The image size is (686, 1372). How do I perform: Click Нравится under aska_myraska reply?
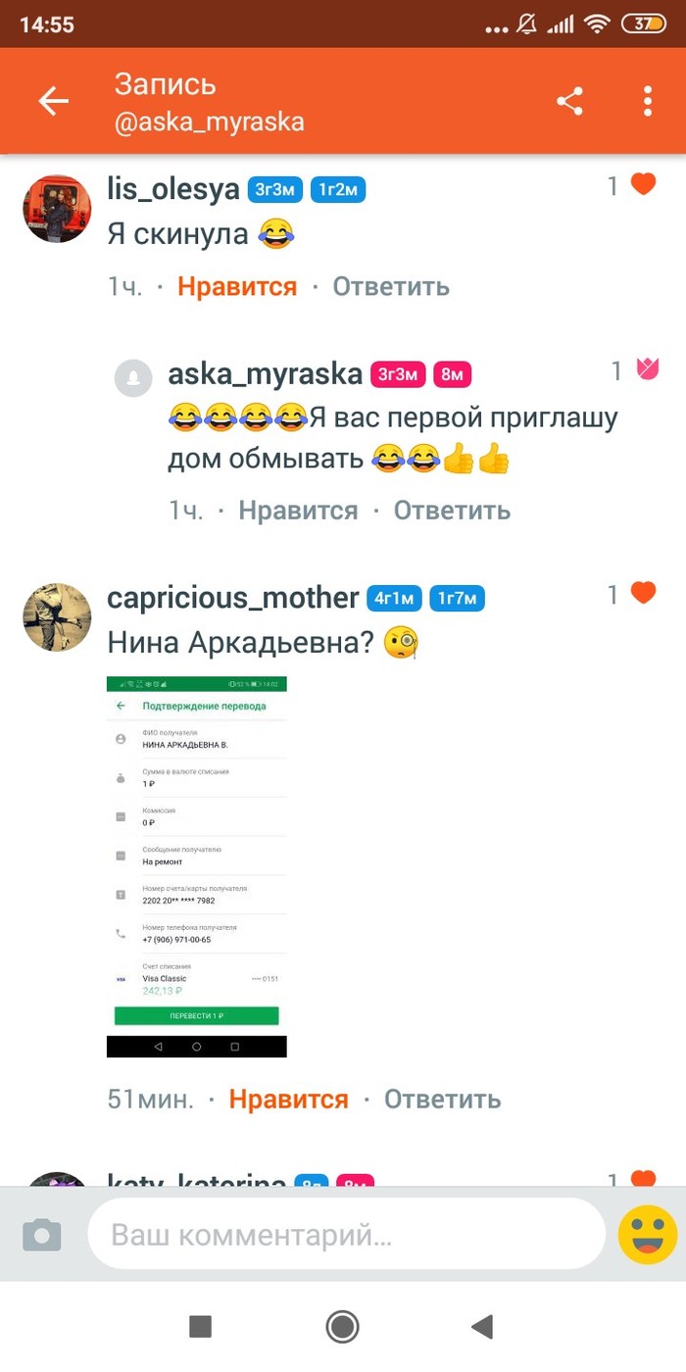pyautogui.click(x=298, y=511)
